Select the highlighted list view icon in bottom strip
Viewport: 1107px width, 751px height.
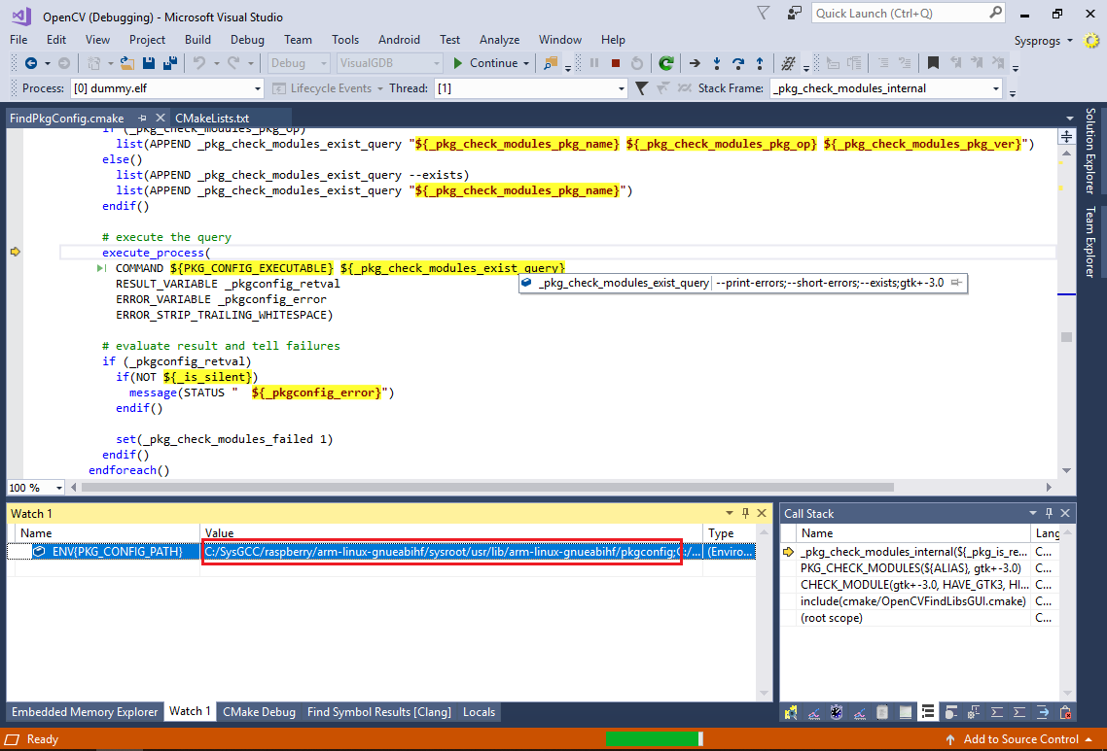[928, 712]
